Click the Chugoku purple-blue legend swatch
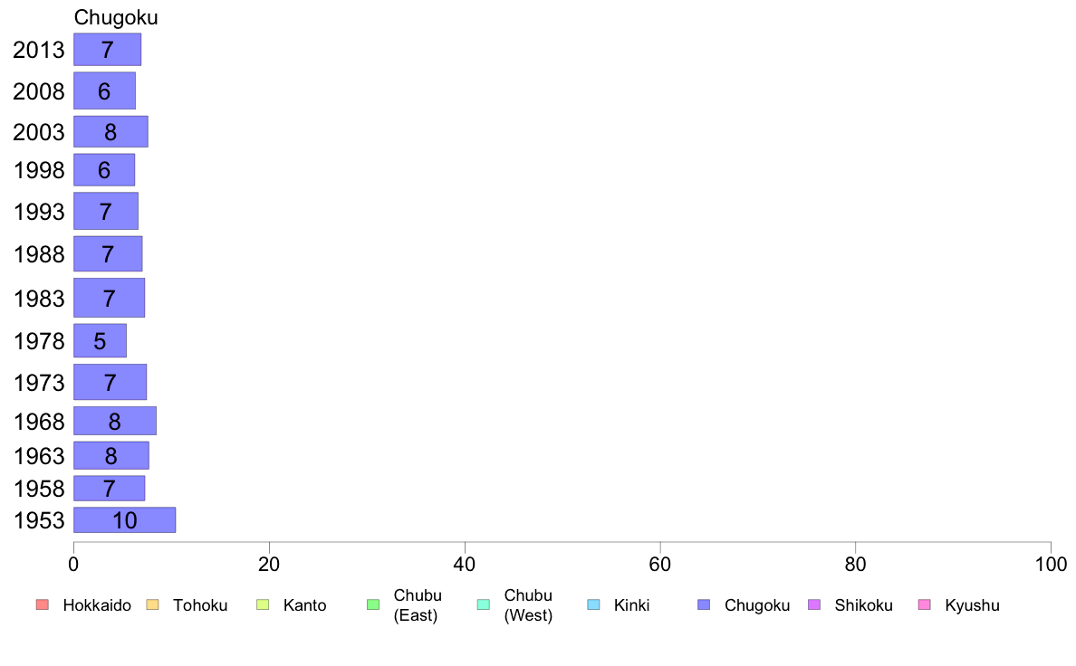 click(704, 604)
